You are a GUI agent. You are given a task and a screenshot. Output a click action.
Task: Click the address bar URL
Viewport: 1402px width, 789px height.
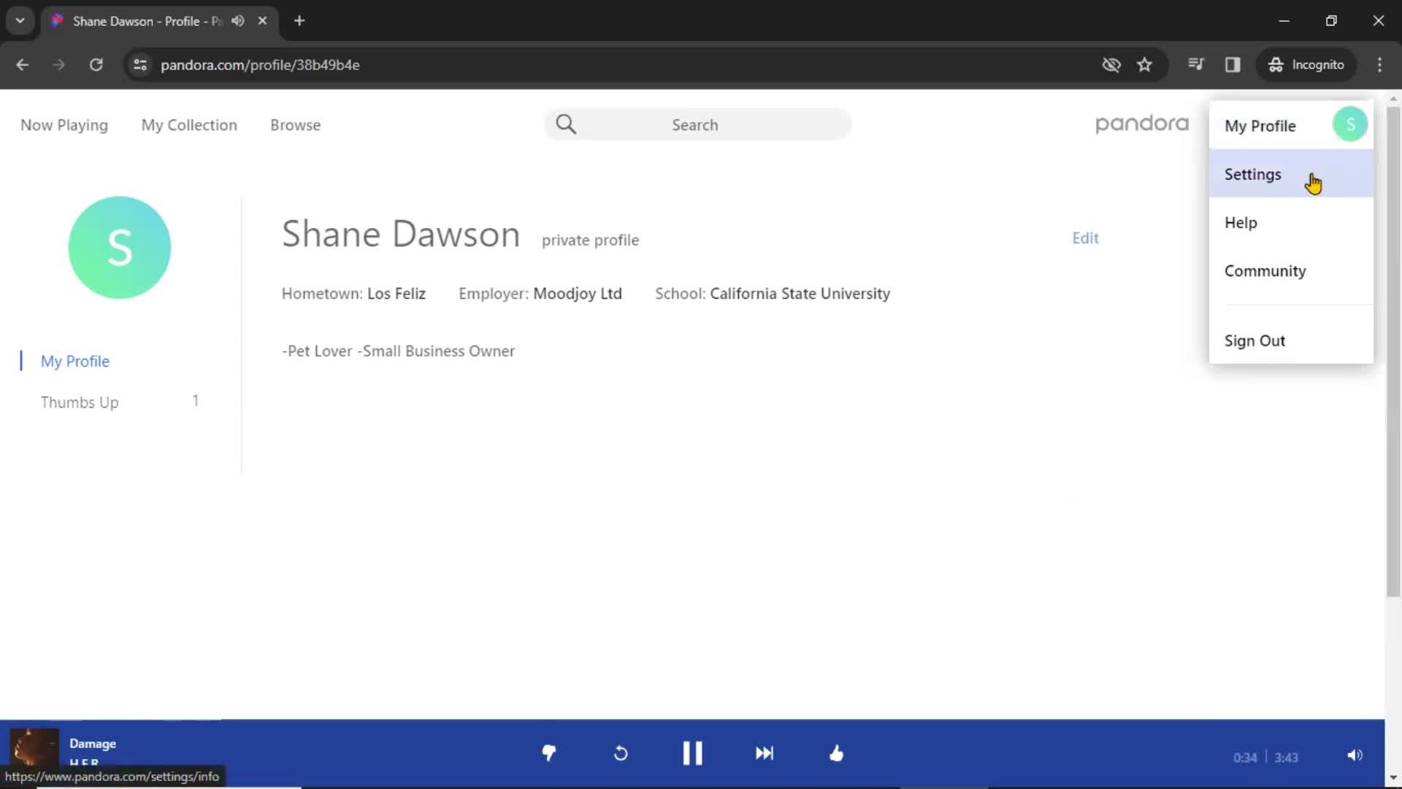pos(260,64)
